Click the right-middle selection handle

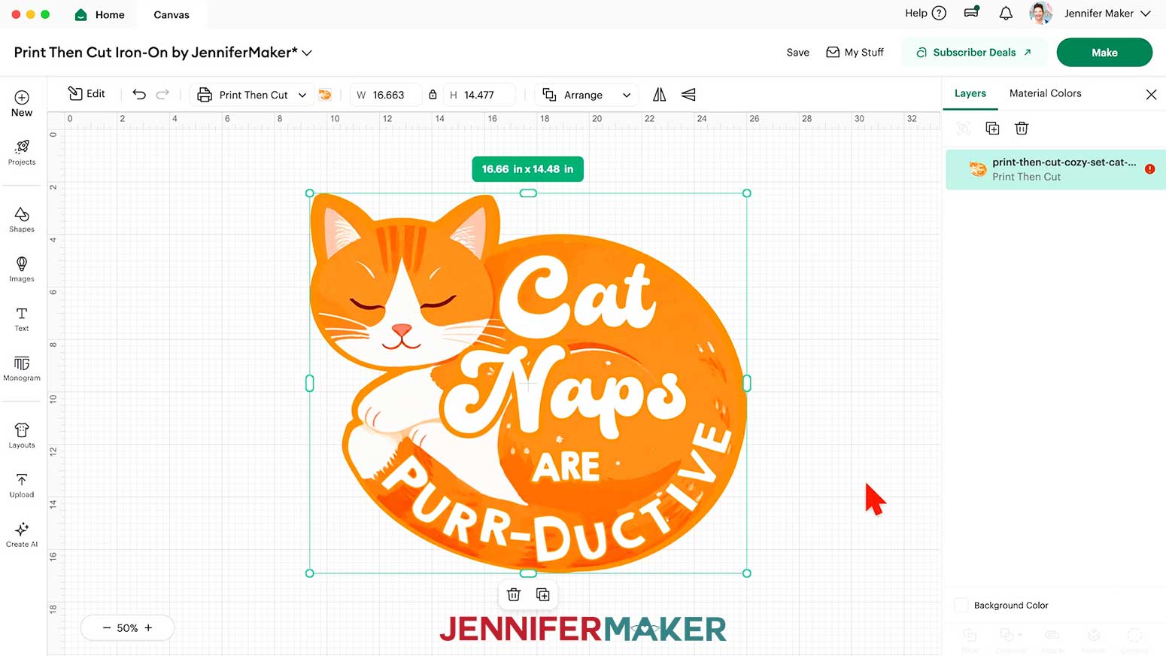click(x=747, y=383)
